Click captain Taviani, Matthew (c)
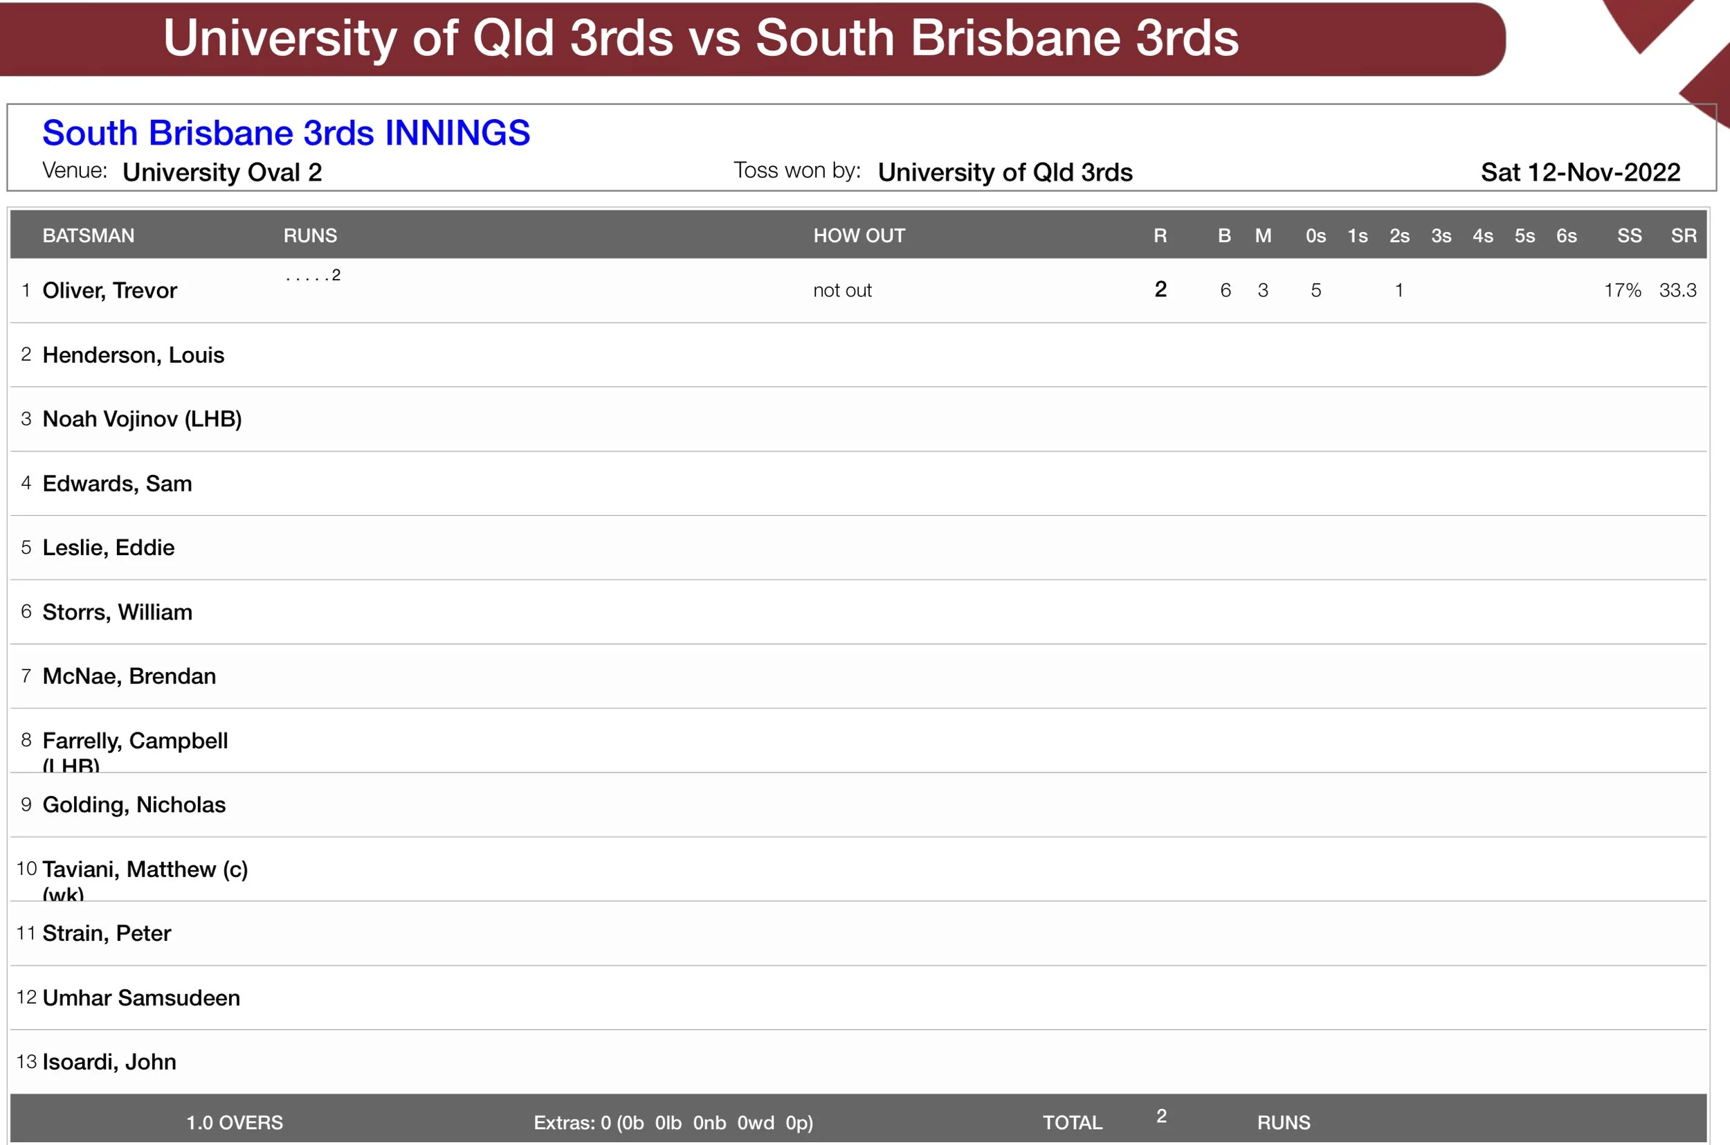Screen dimensions: 1730x1145 pos(145,869)
